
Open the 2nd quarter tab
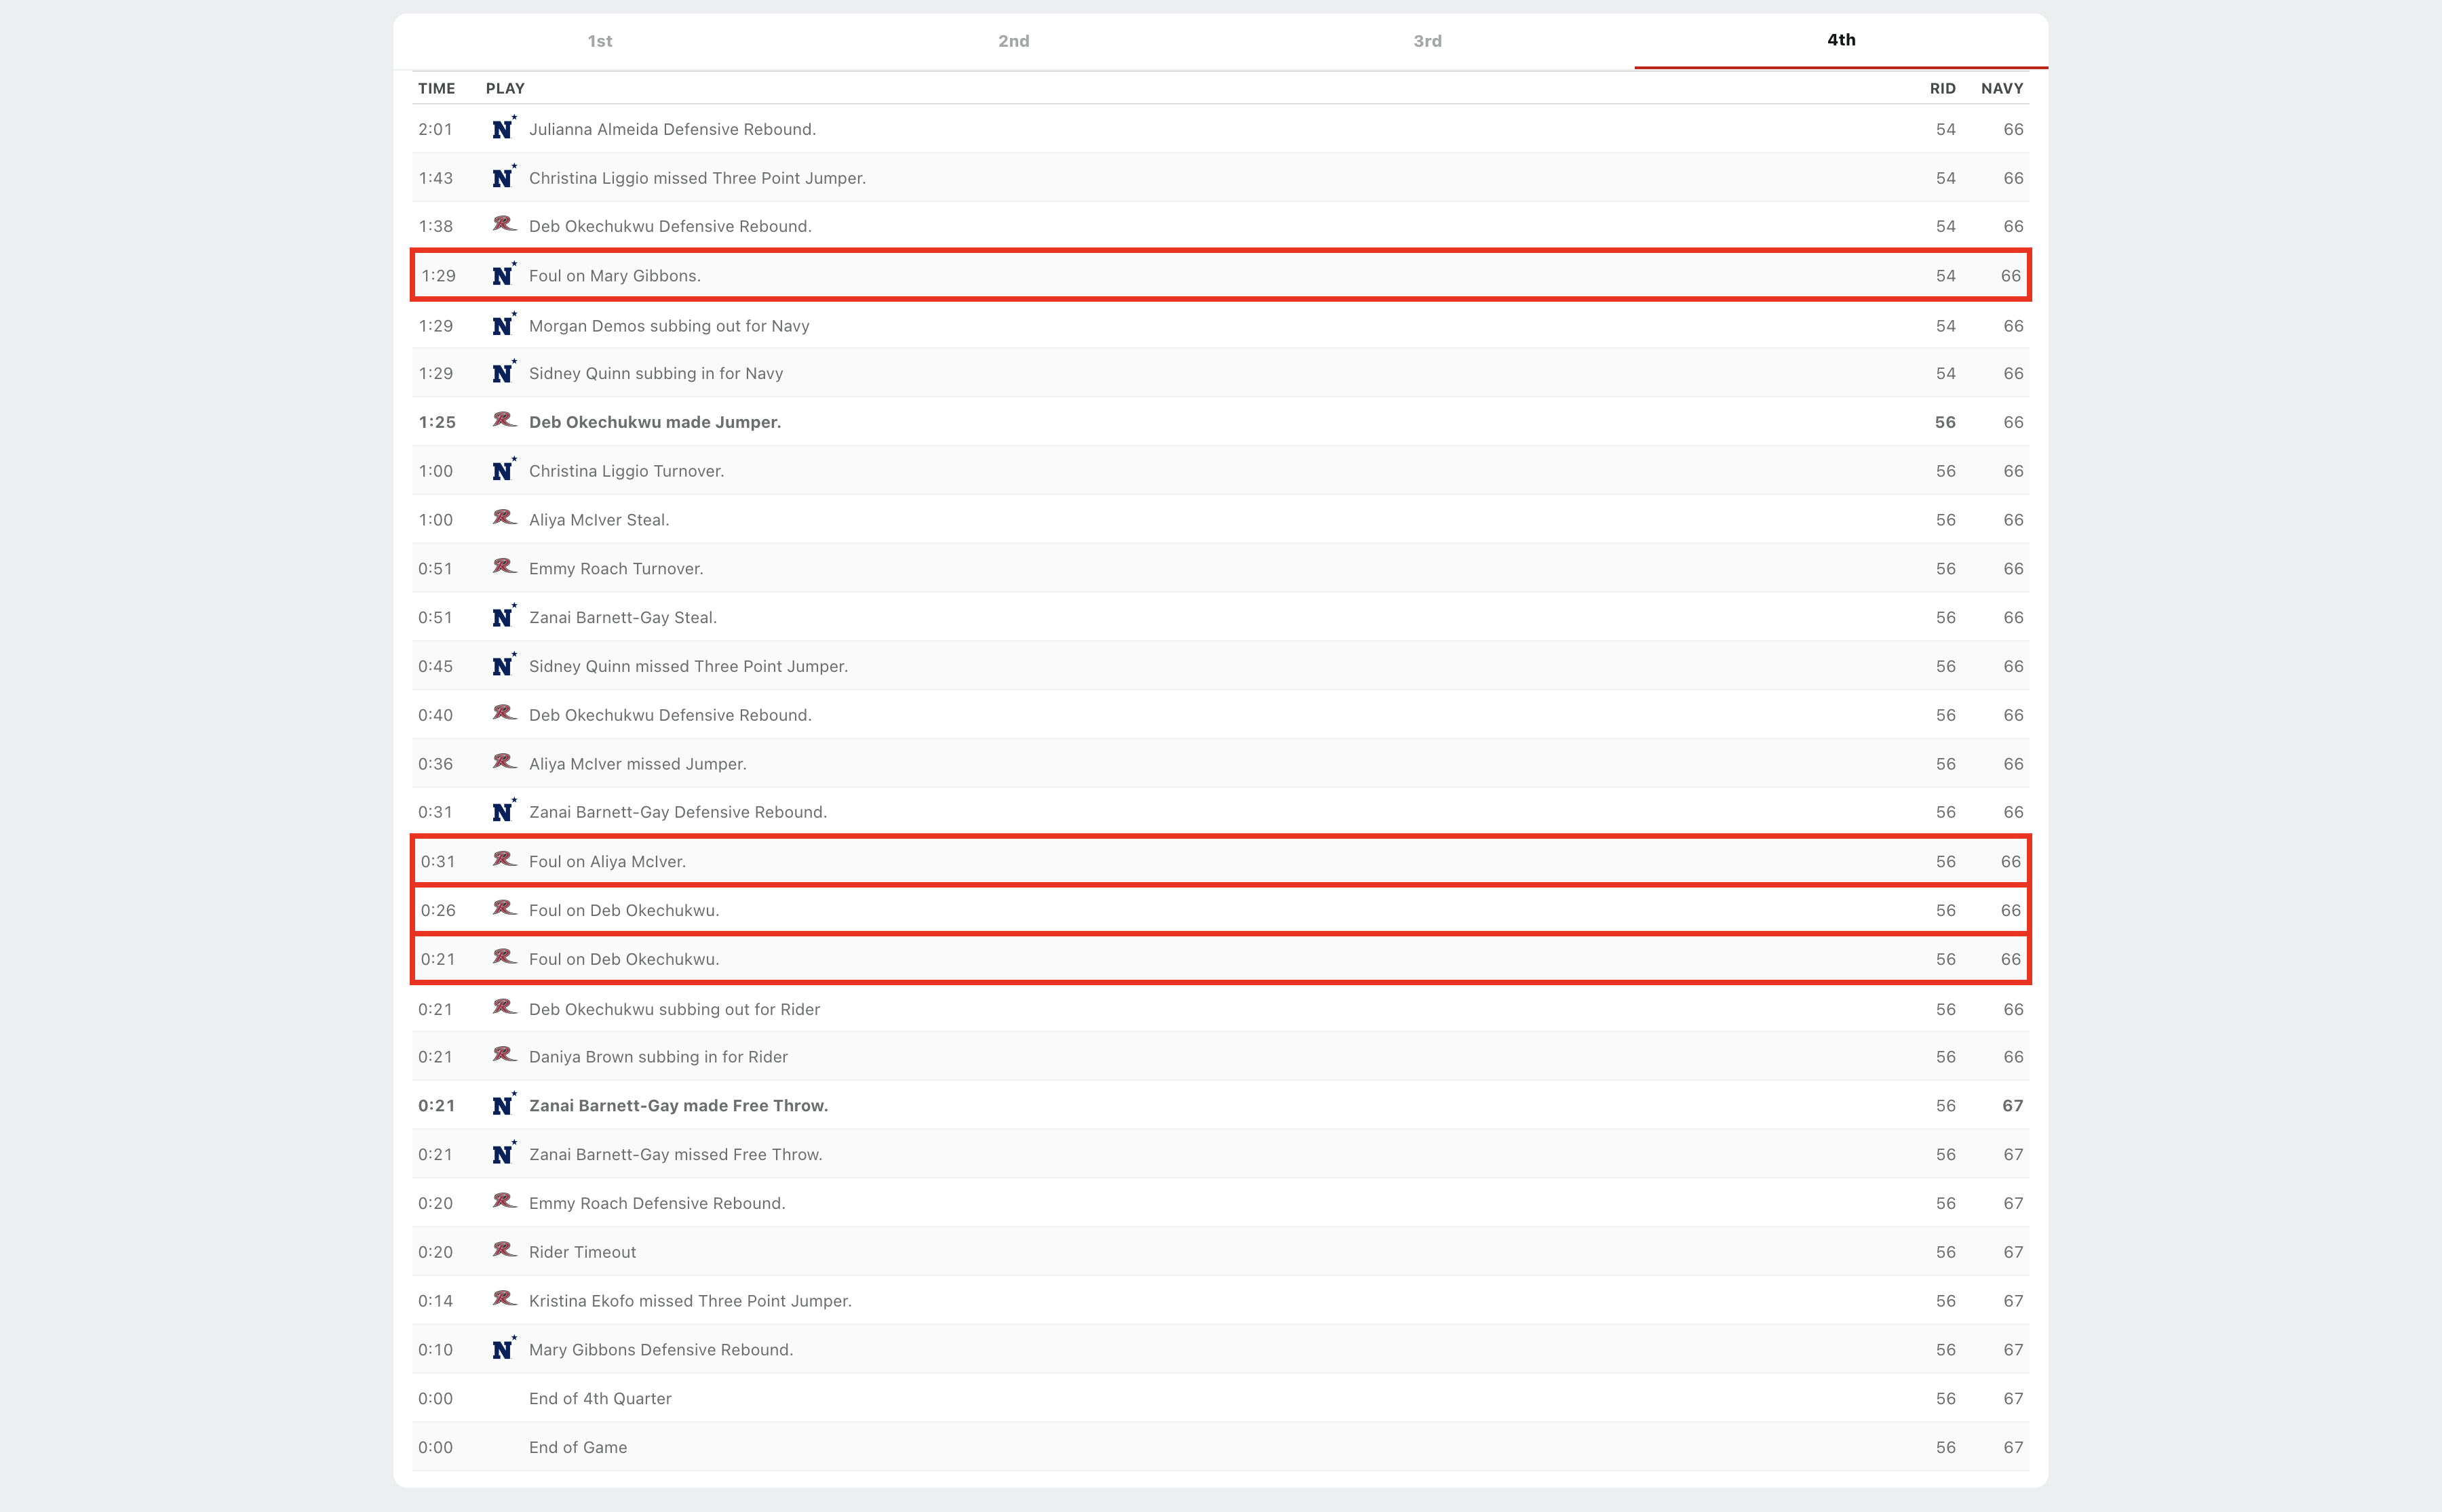click(x=1013, y=41)
